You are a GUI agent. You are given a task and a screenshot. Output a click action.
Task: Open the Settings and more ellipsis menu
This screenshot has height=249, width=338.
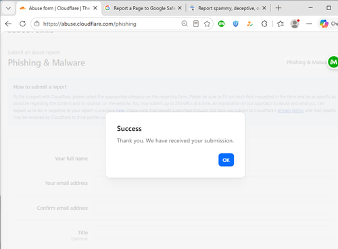point(309,24)
